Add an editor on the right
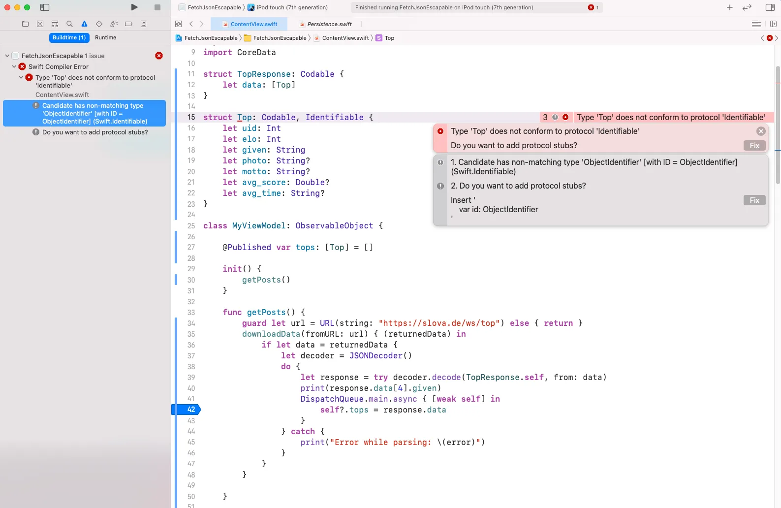 click(x=773, y=24)
